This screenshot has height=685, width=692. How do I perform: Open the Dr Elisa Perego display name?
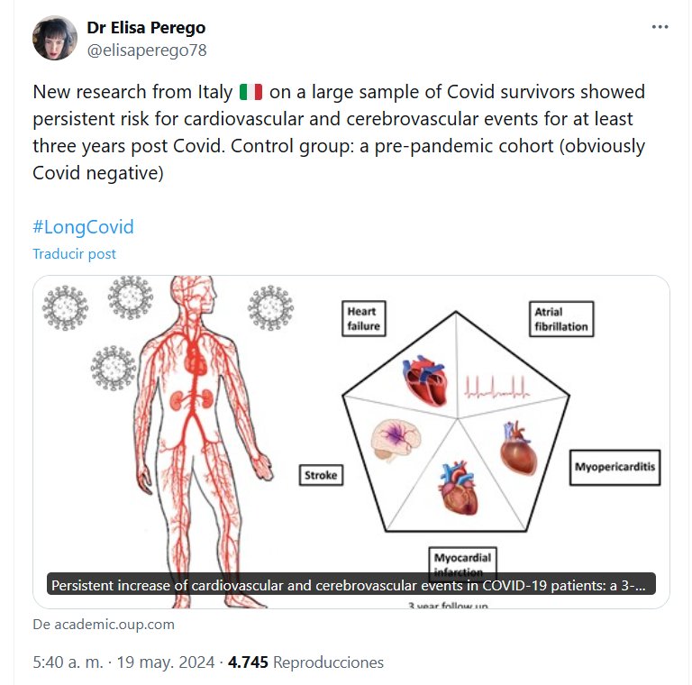tap(146, 28)
